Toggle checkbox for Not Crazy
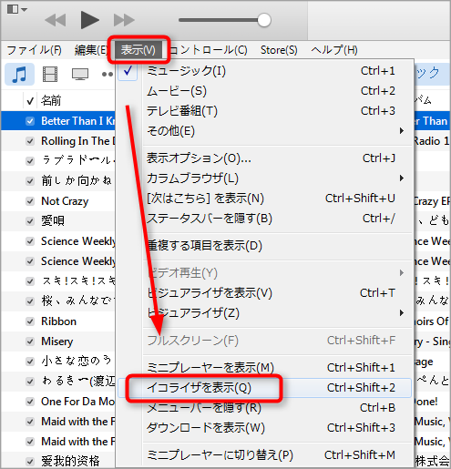This screenshot has width=451, height=469. point(30,201)
